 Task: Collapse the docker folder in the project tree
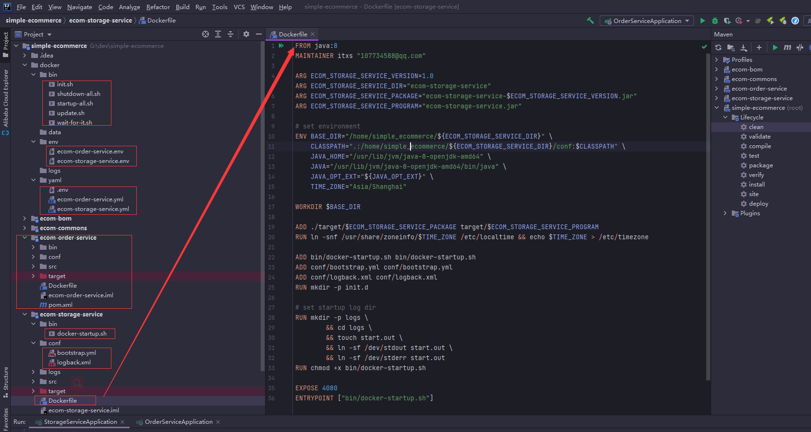tap(24, 65)
